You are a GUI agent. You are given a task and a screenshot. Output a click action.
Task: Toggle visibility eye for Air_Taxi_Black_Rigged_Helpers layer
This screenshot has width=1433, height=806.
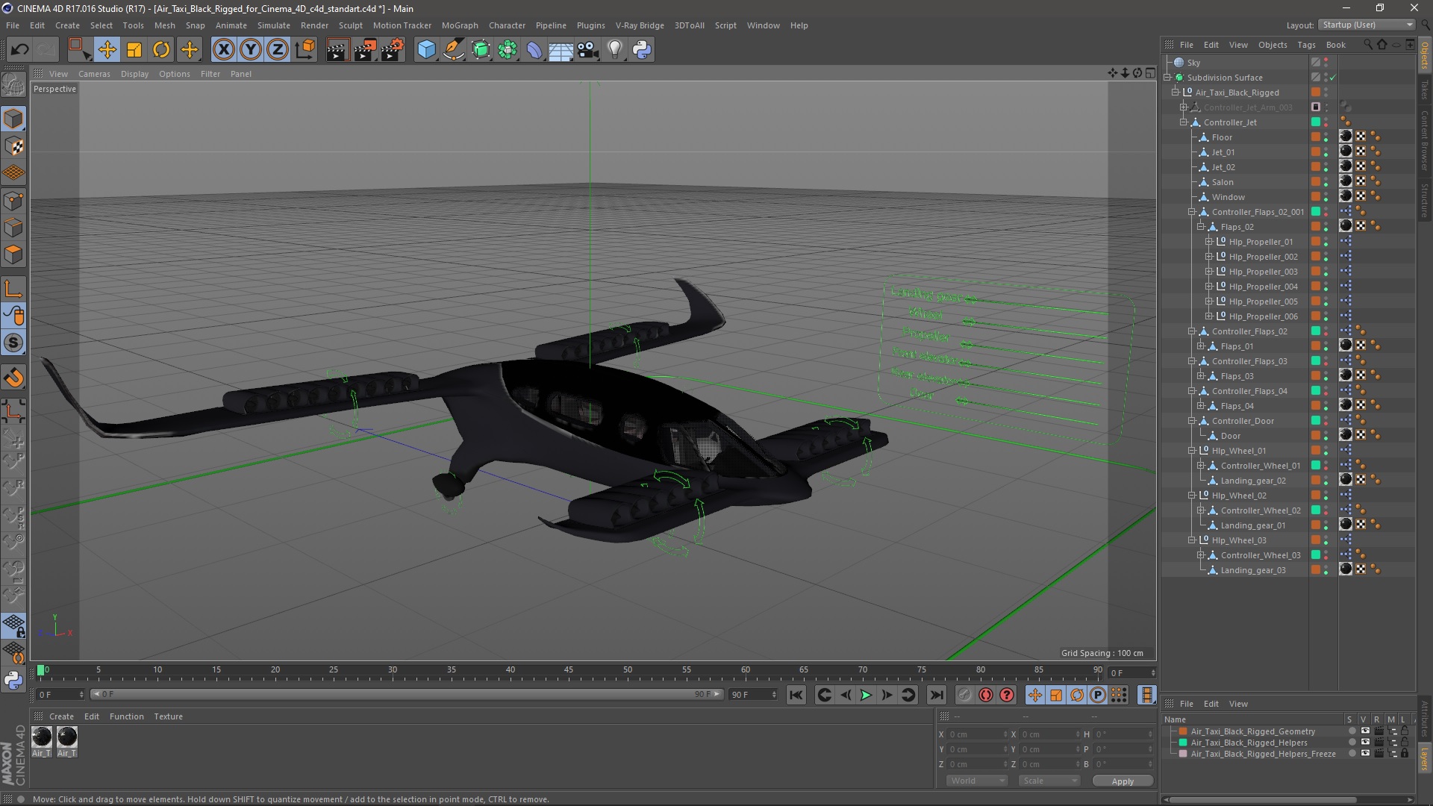point(1365,743)
